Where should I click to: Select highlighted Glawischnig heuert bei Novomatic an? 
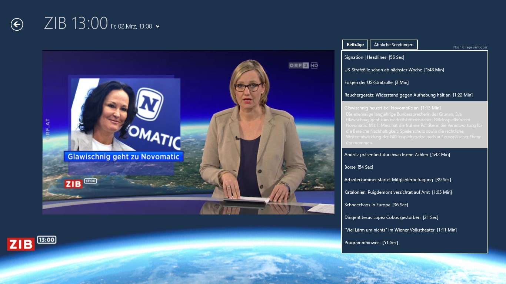pyautogui.click(x=415, y=125)
